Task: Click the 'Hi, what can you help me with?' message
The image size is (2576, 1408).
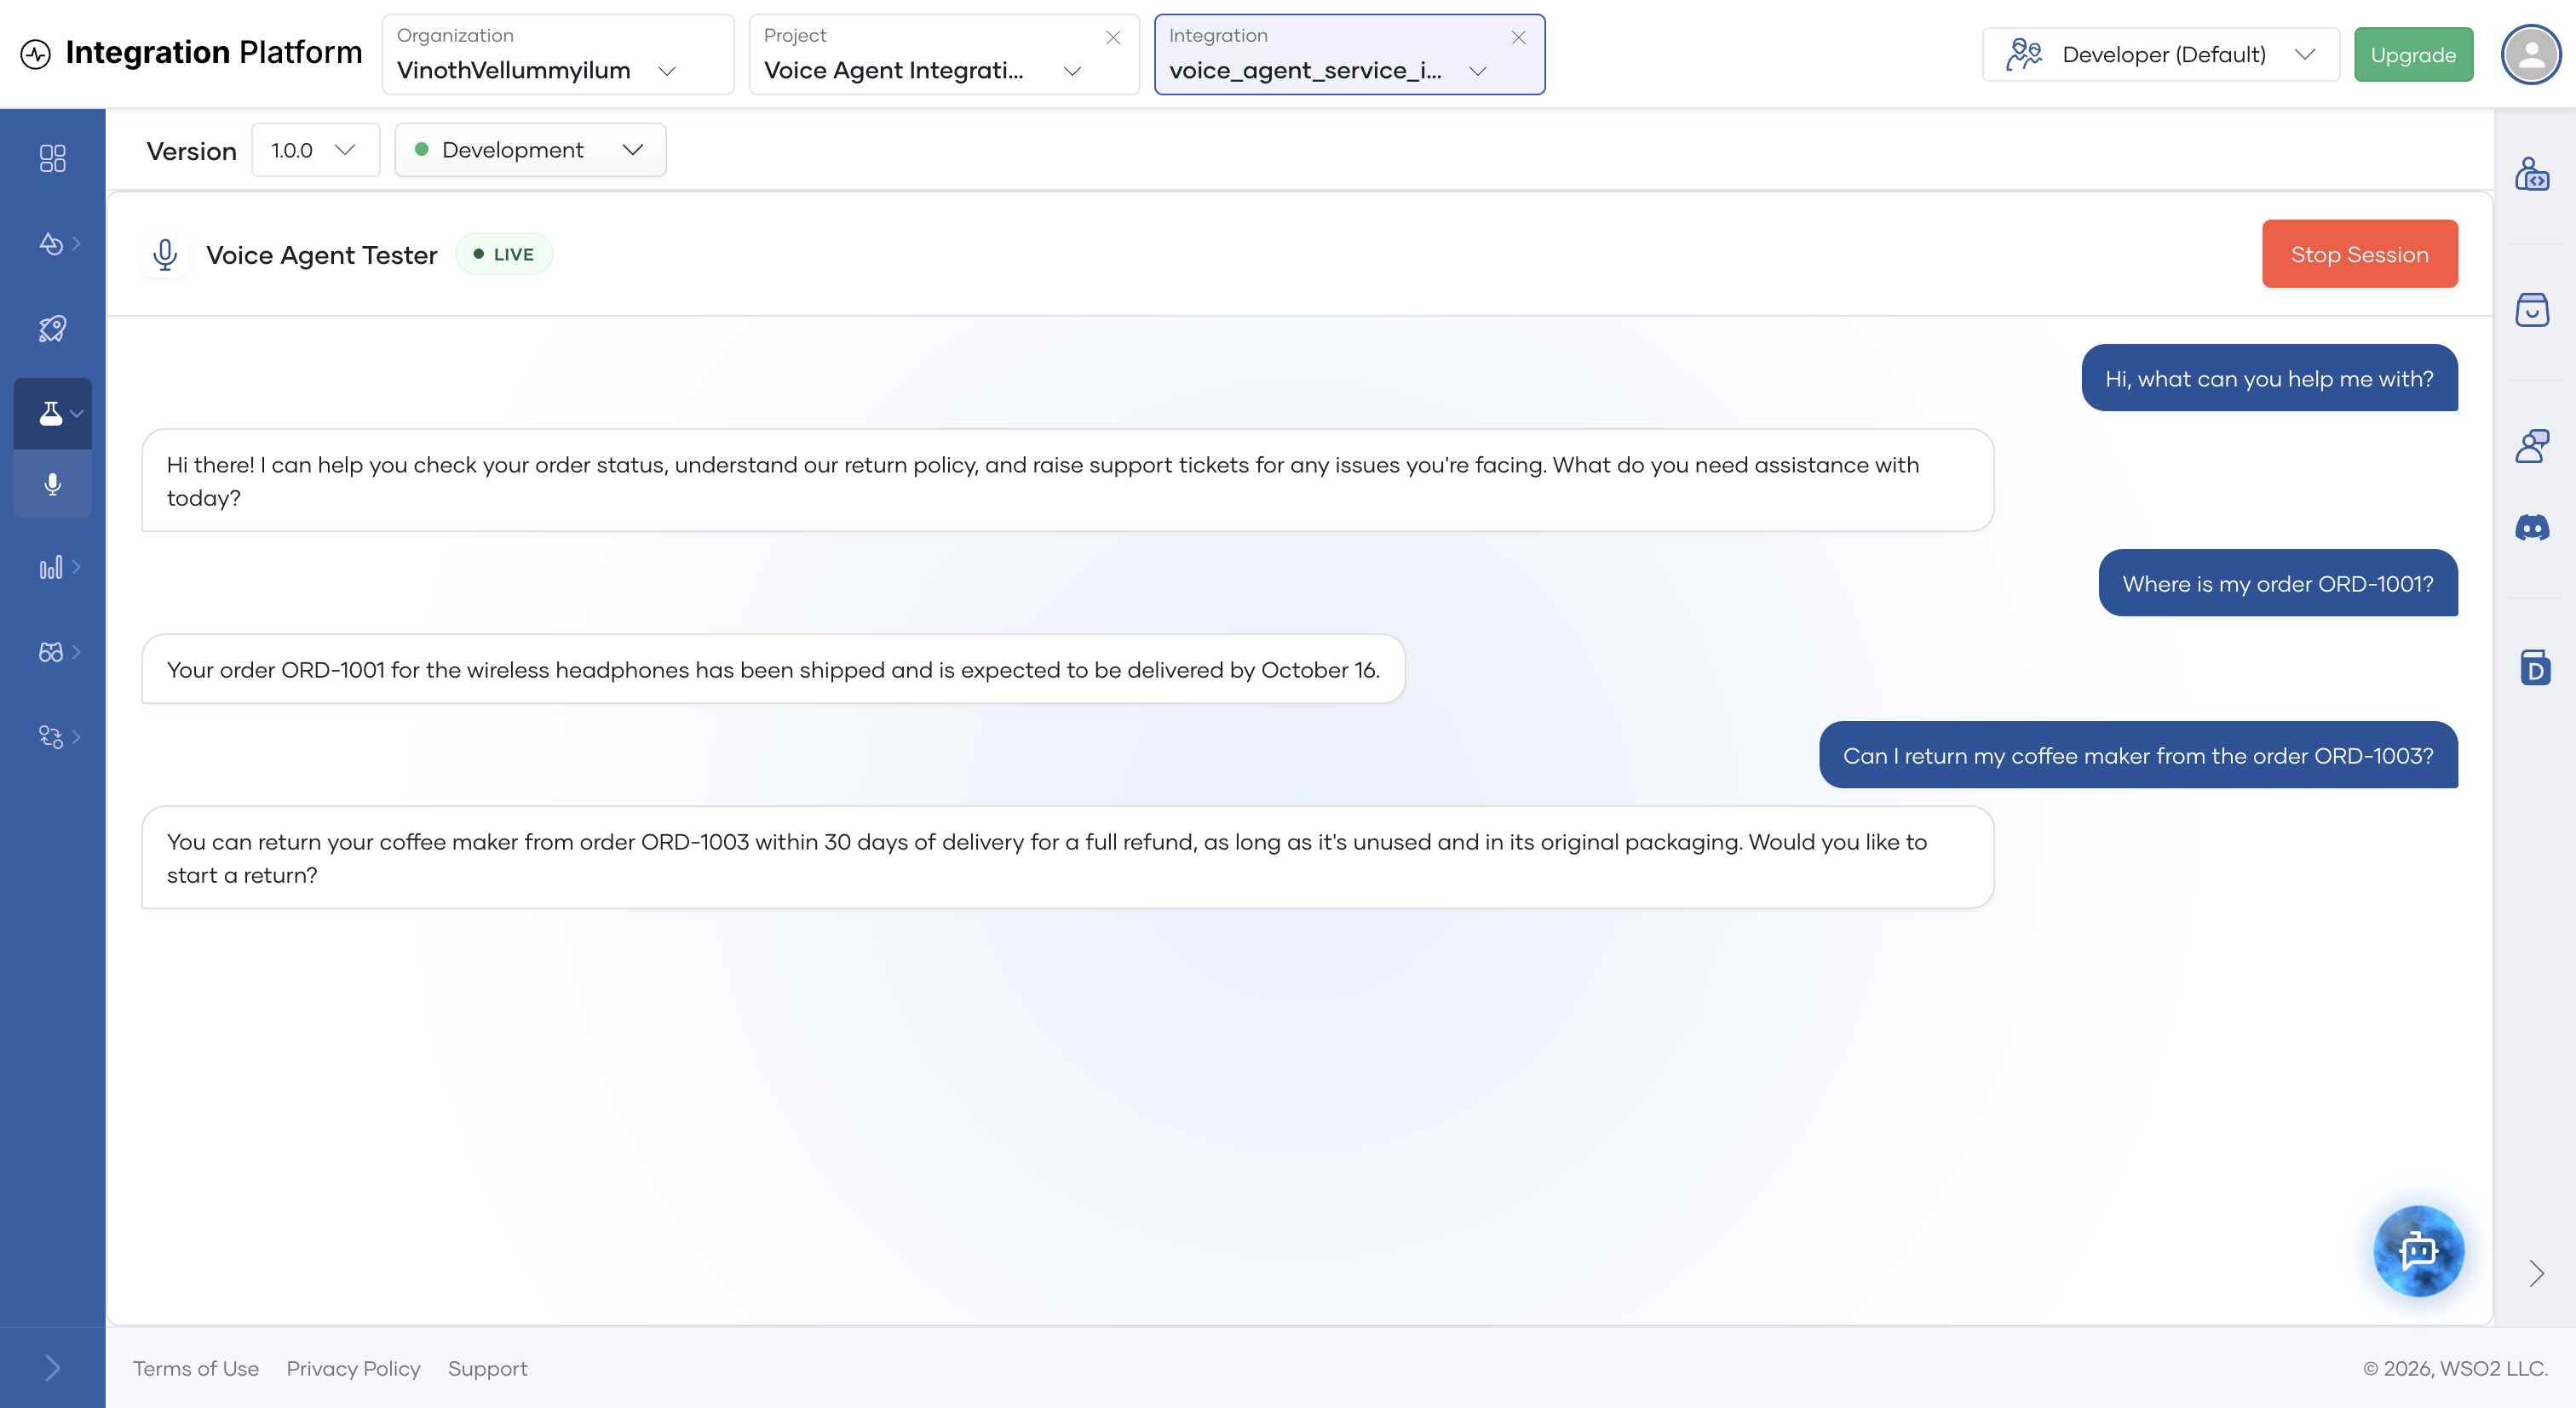Action: tap(2269, 378)
